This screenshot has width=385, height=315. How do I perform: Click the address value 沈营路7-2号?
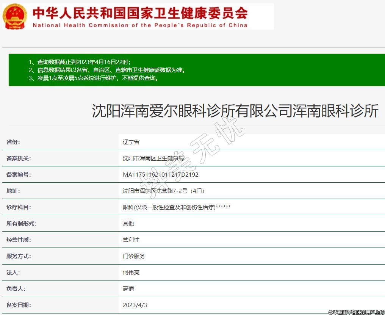click(x=163, y=191)
